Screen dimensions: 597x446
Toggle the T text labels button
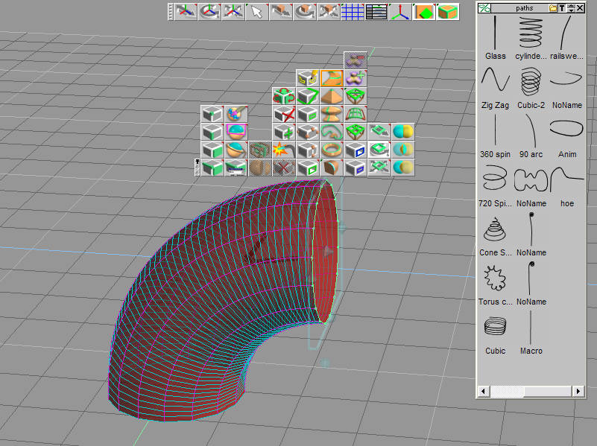pos(562,8)
